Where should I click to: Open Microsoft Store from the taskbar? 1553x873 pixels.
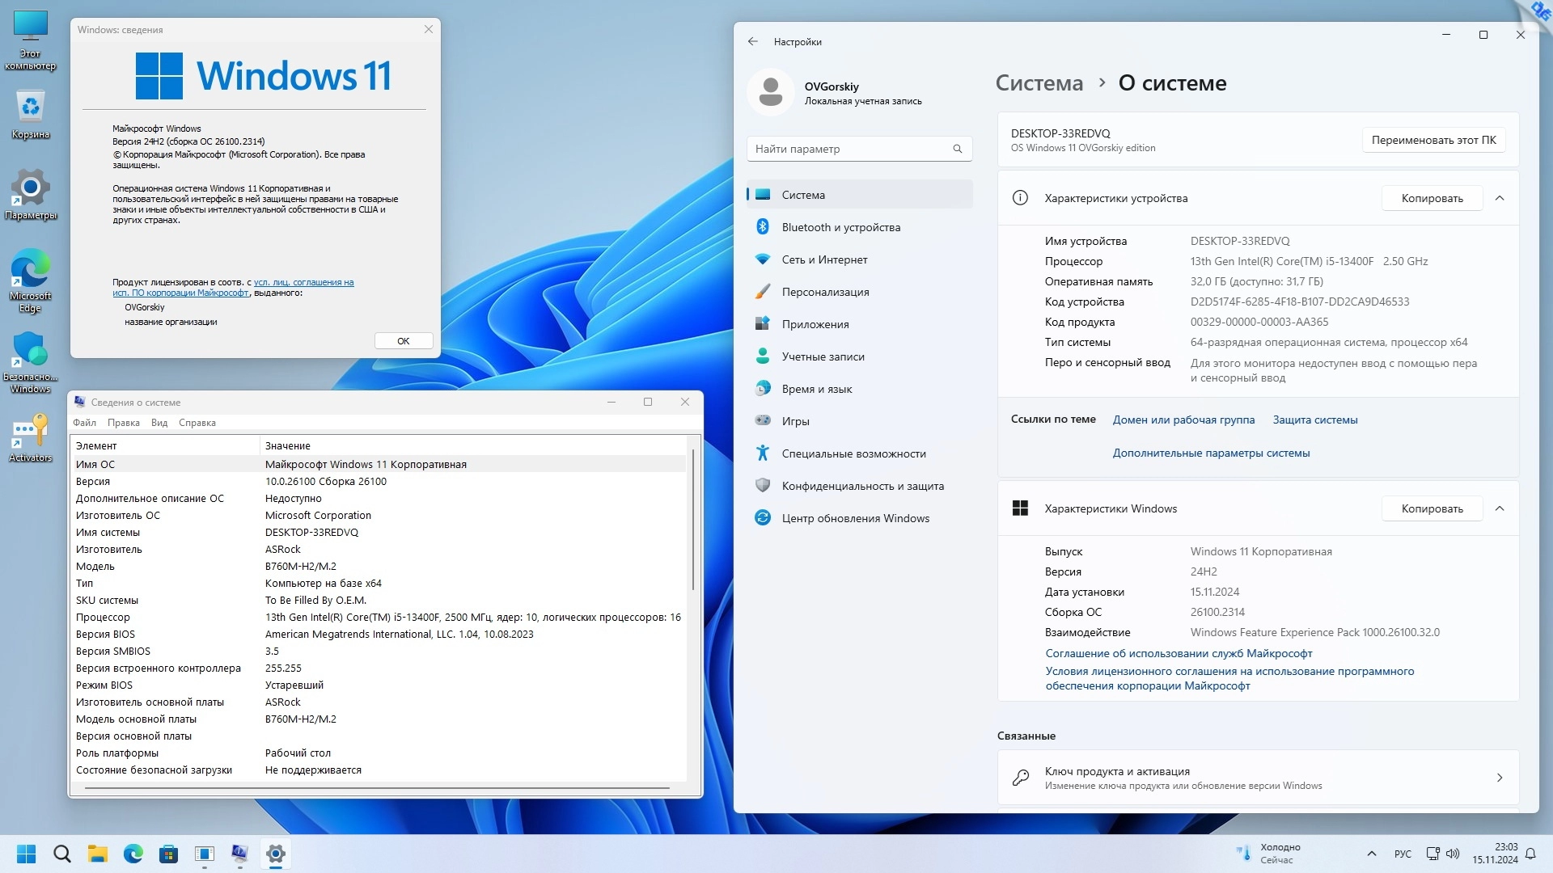[x=168, y=854]
